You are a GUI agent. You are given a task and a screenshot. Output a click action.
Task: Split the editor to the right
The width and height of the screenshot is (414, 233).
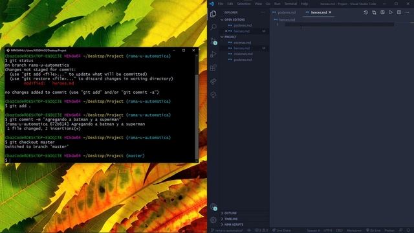click(x=399, y=12)
